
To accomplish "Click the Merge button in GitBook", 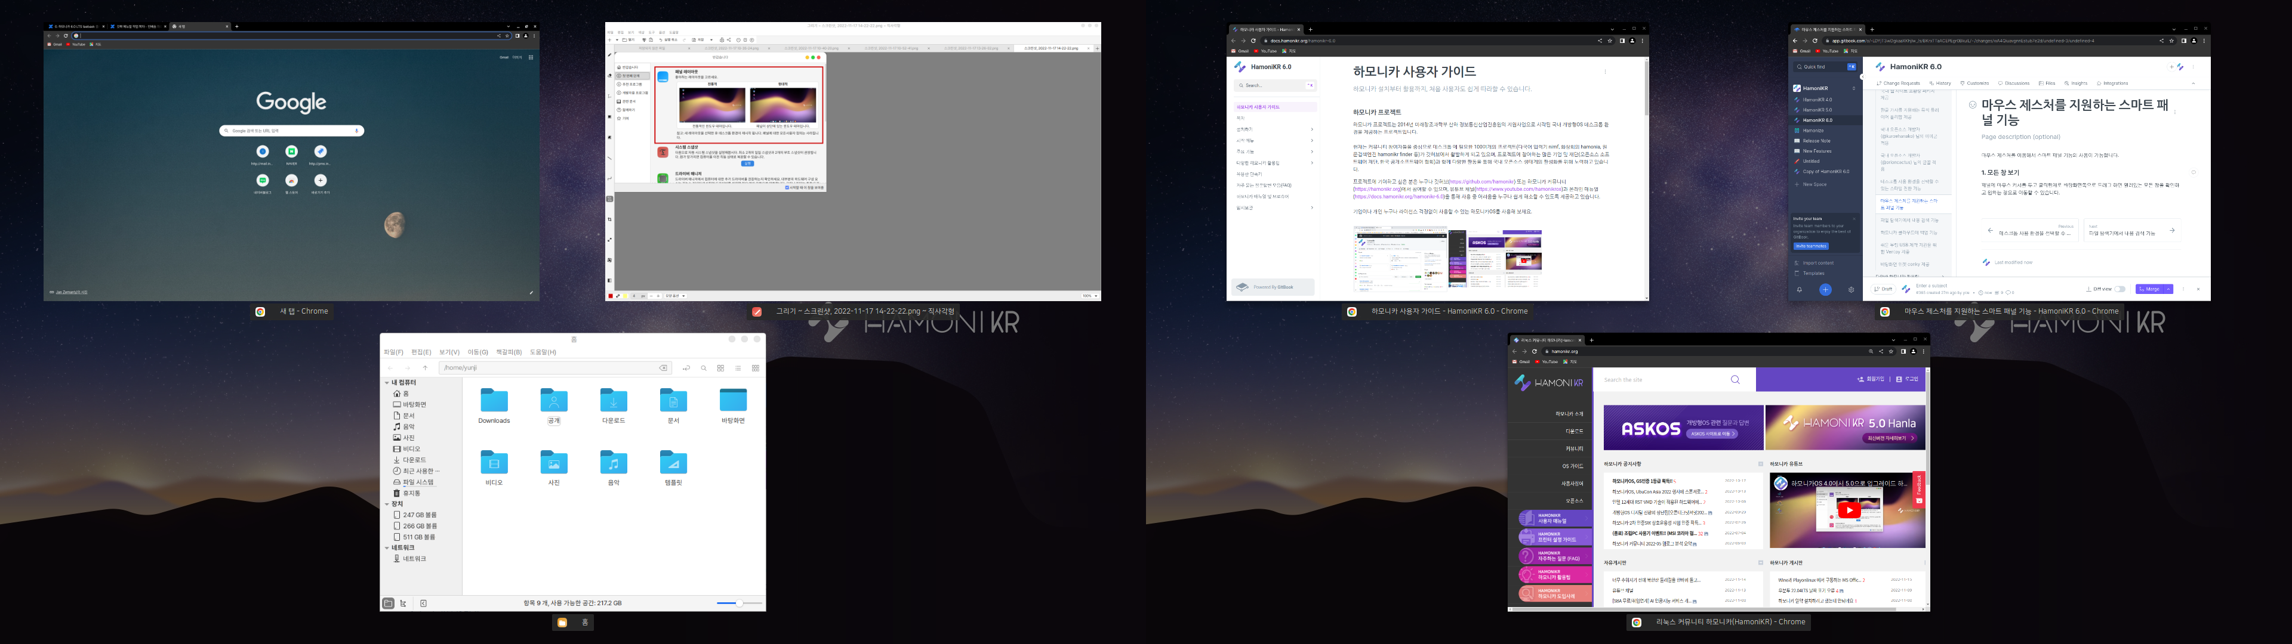I will (x=2149, y=289).
